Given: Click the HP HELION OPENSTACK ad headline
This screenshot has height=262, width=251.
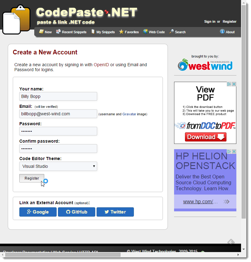Looking at the screenshot, I should (206, 161).
